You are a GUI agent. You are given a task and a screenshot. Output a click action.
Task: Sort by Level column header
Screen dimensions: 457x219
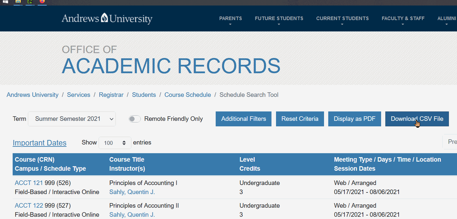[247, 160]
